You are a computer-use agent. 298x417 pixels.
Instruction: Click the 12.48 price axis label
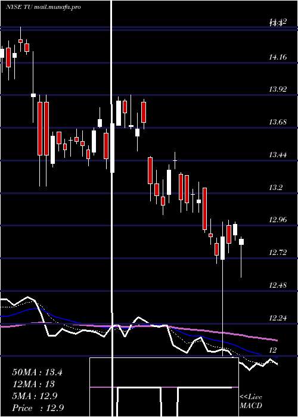(x=278, y=285)
